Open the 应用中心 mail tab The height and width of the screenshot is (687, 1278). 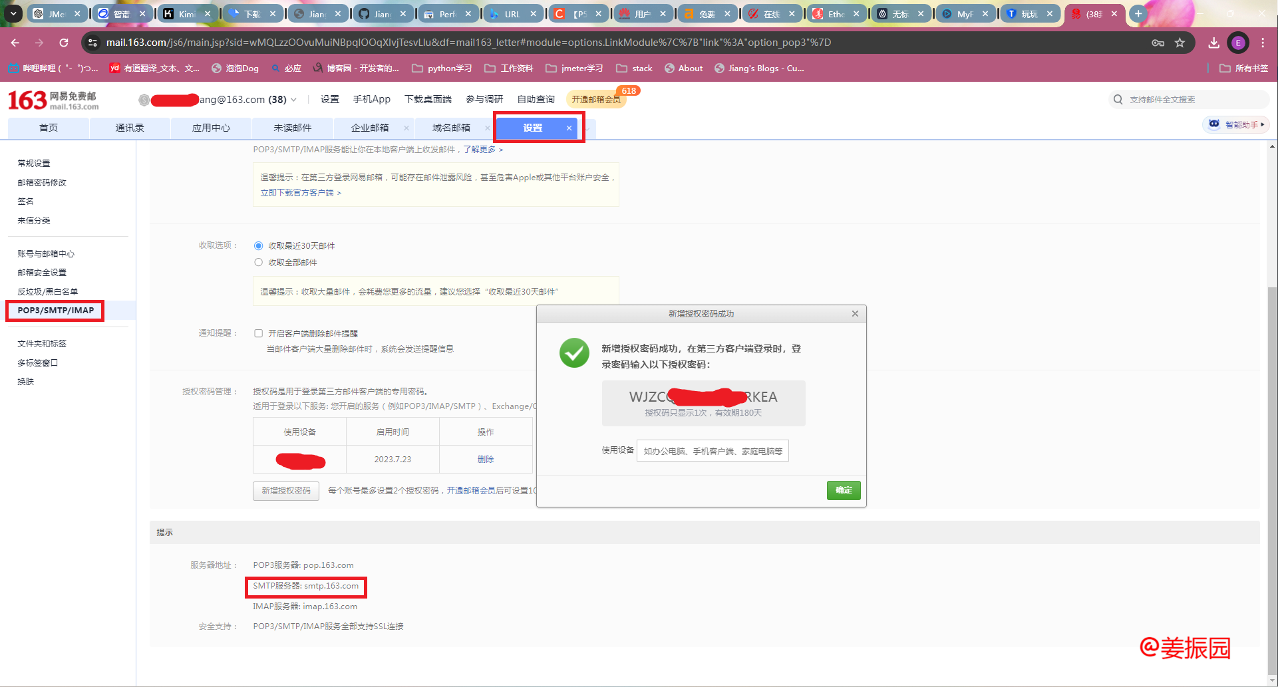pyautogui.click(x=211, y=128)
